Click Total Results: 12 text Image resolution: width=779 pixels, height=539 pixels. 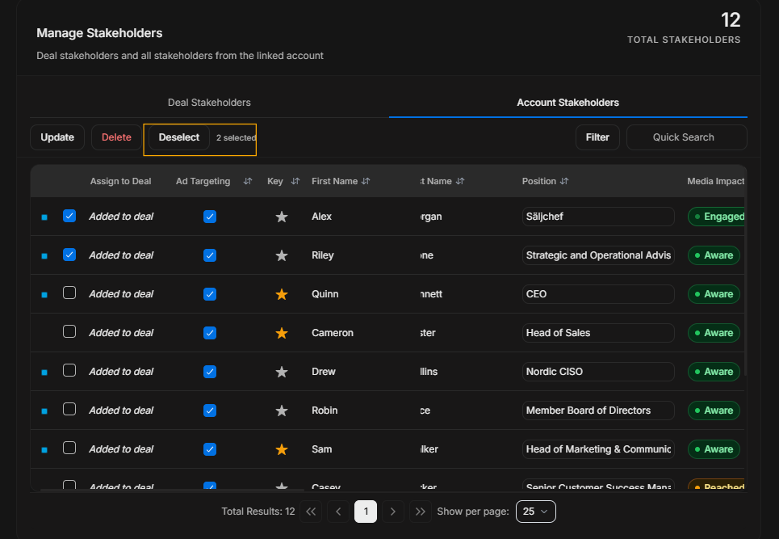(x=258, y=512)
